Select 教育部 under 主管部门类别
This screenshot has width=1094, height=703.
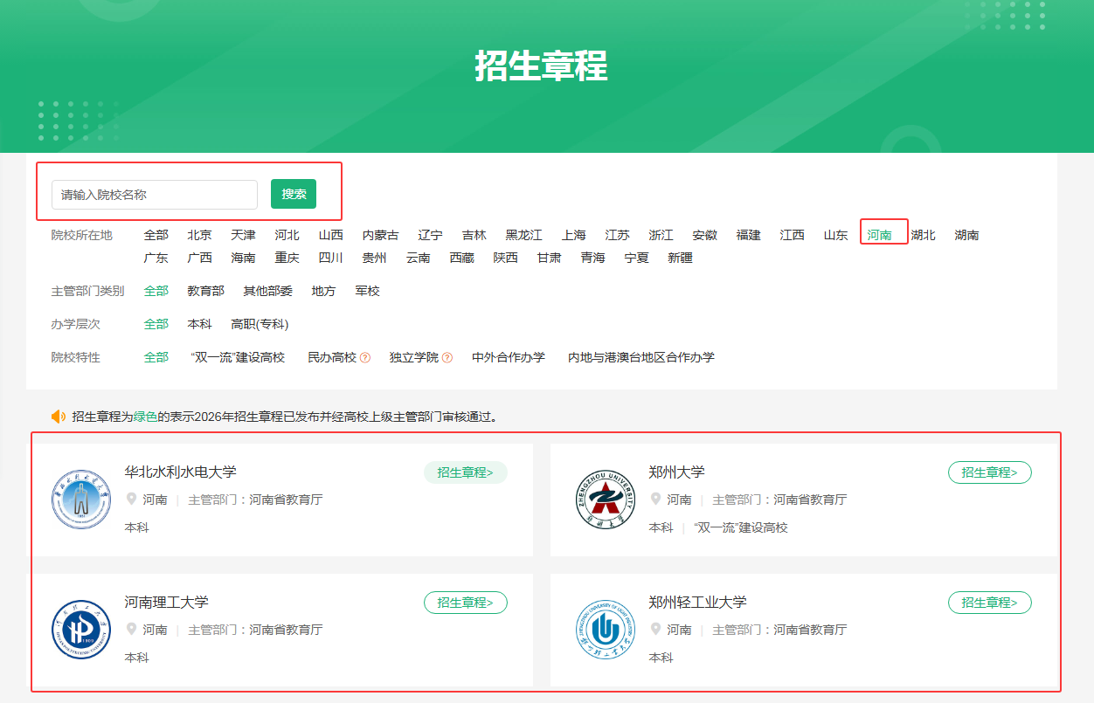click(206, 291)
